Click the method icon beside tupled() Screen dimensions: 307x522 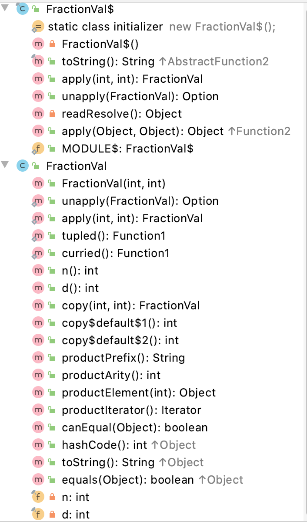(37, 236)
